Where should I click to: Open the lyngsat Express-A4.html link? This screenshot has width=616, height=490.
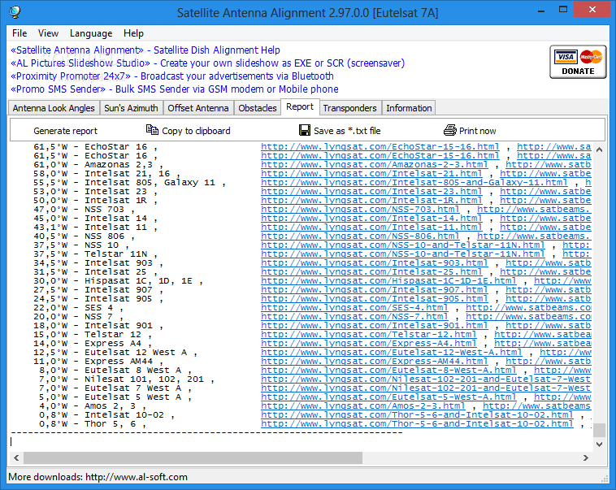coord(368,344)
